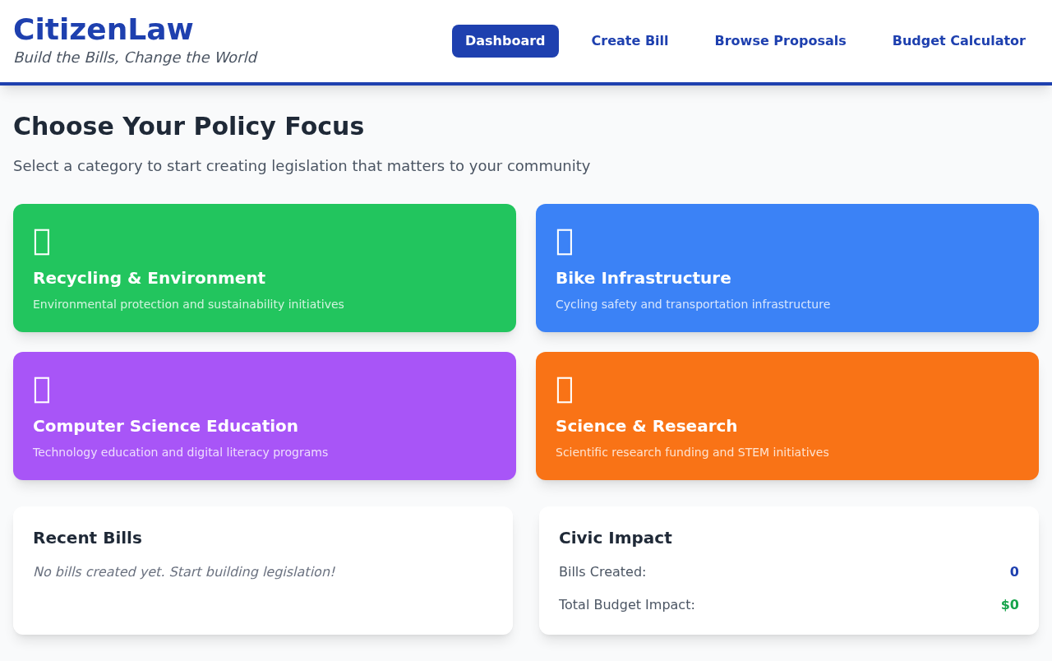Image resolution: width=1052 pixels, height=661 pixels.
Task: Pick the Computer Science Education title
Action: point(165,426)
